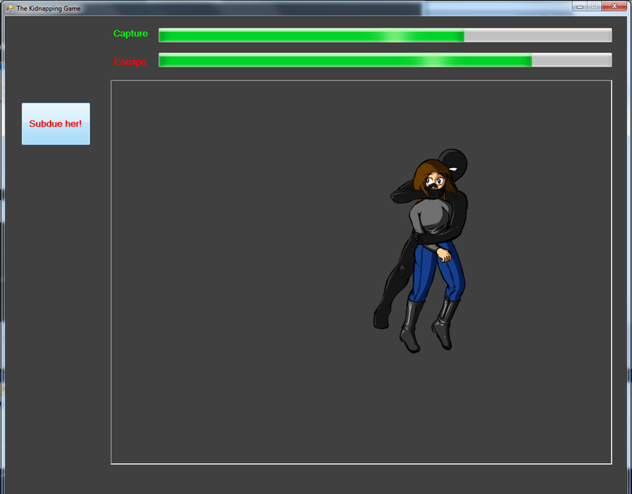632x494 pixels.
Task: Click the green "Capture" label
Action: [x=131, y=34]
